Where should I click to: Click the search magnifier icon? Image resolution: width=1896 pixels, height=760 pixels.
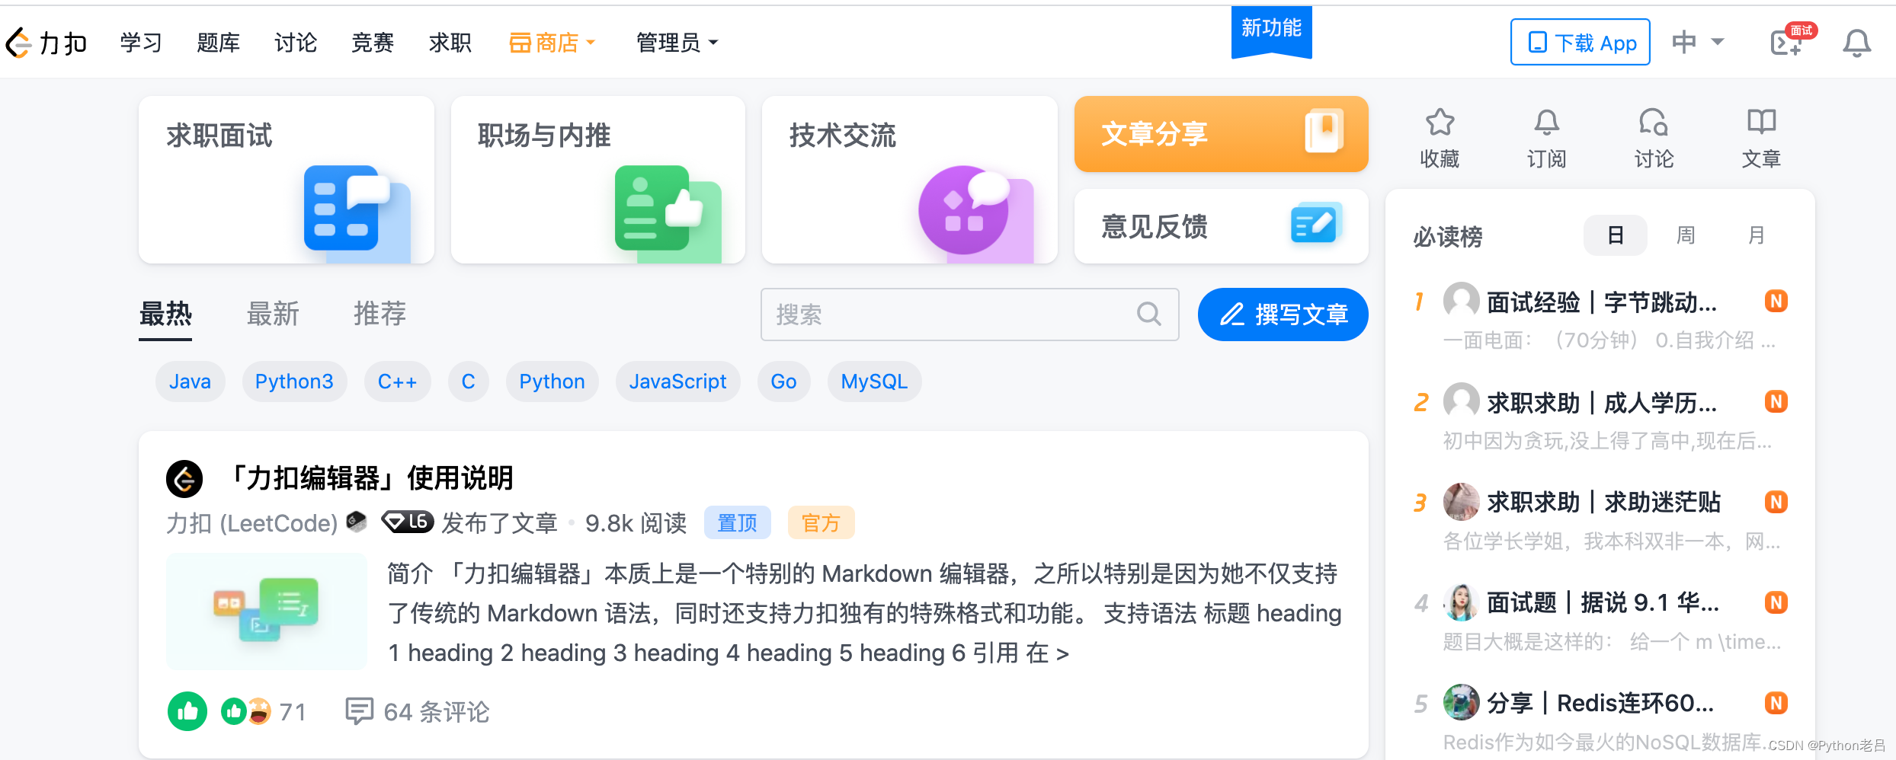(1149, 314)
